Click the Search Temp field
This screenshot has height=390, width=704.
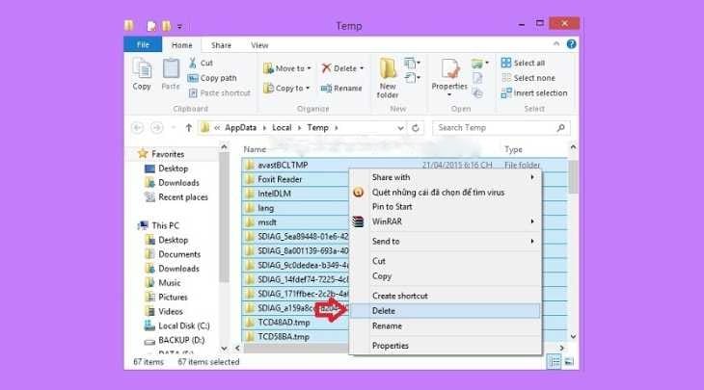coord(501,128)
